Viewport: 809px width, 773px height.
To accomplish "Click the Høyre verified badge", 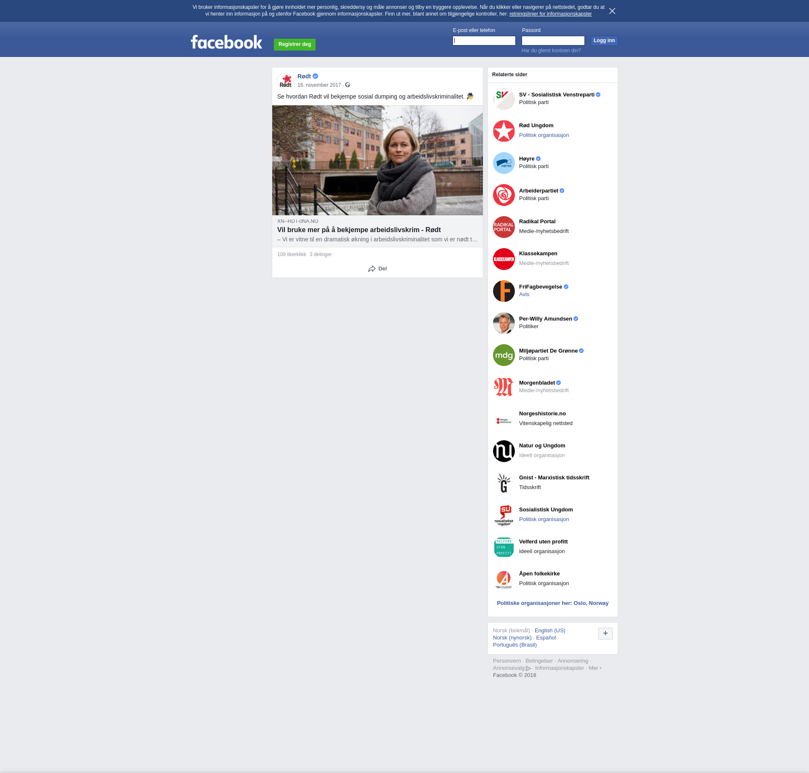I will [538, 159].
